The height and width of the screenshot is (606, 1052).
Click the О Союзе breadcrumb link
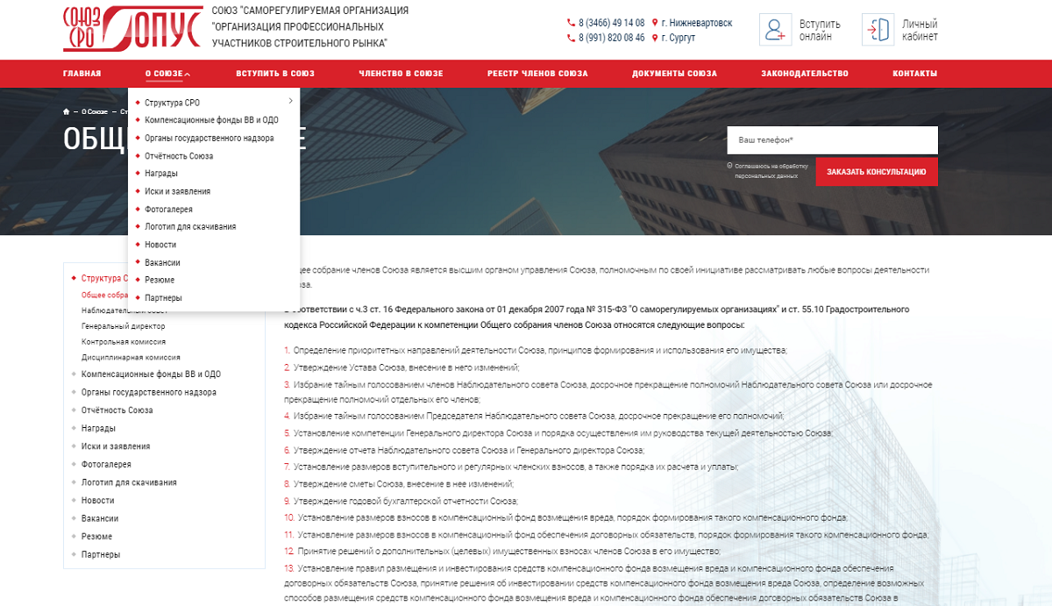(x=95, y=111)
